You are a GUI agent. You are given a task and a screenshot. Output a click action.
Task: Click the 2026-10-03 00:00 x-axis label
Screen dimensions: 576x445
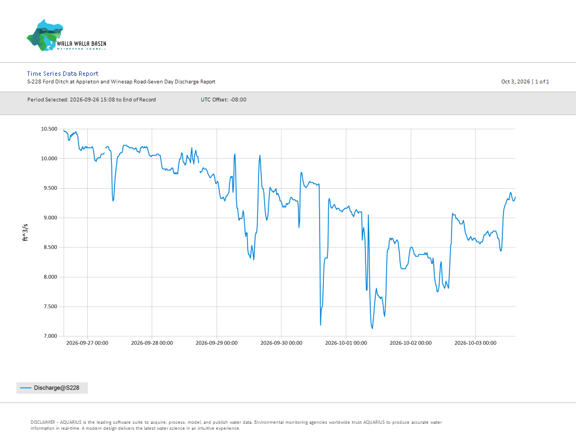click(x=475, y=343)
